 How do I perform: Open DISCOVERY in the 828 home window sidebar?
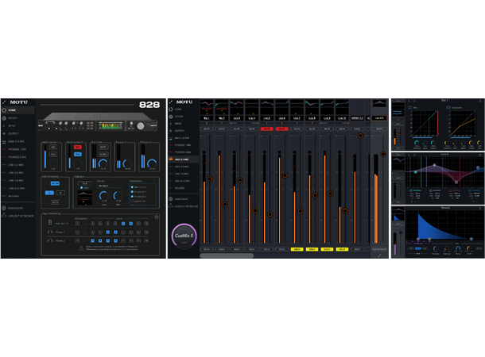(x=15, y=209)
